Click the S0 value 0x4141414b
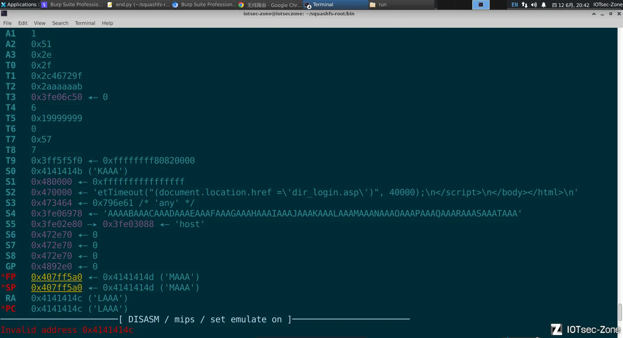The image size is (623, 338). point(57,171)
